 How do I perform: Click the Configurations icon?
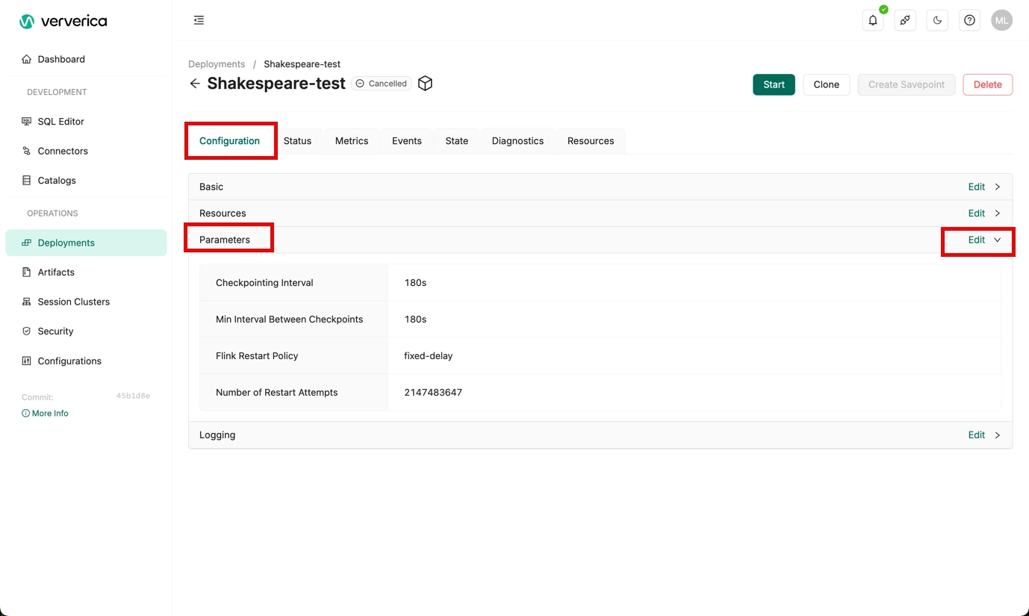(27, 361)
